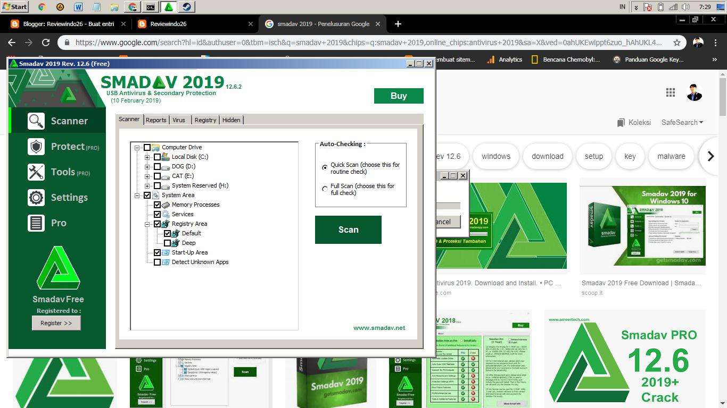Switch to the Reviewindo26 Chrome tab
Screen dimensions: 727x408
195,24
